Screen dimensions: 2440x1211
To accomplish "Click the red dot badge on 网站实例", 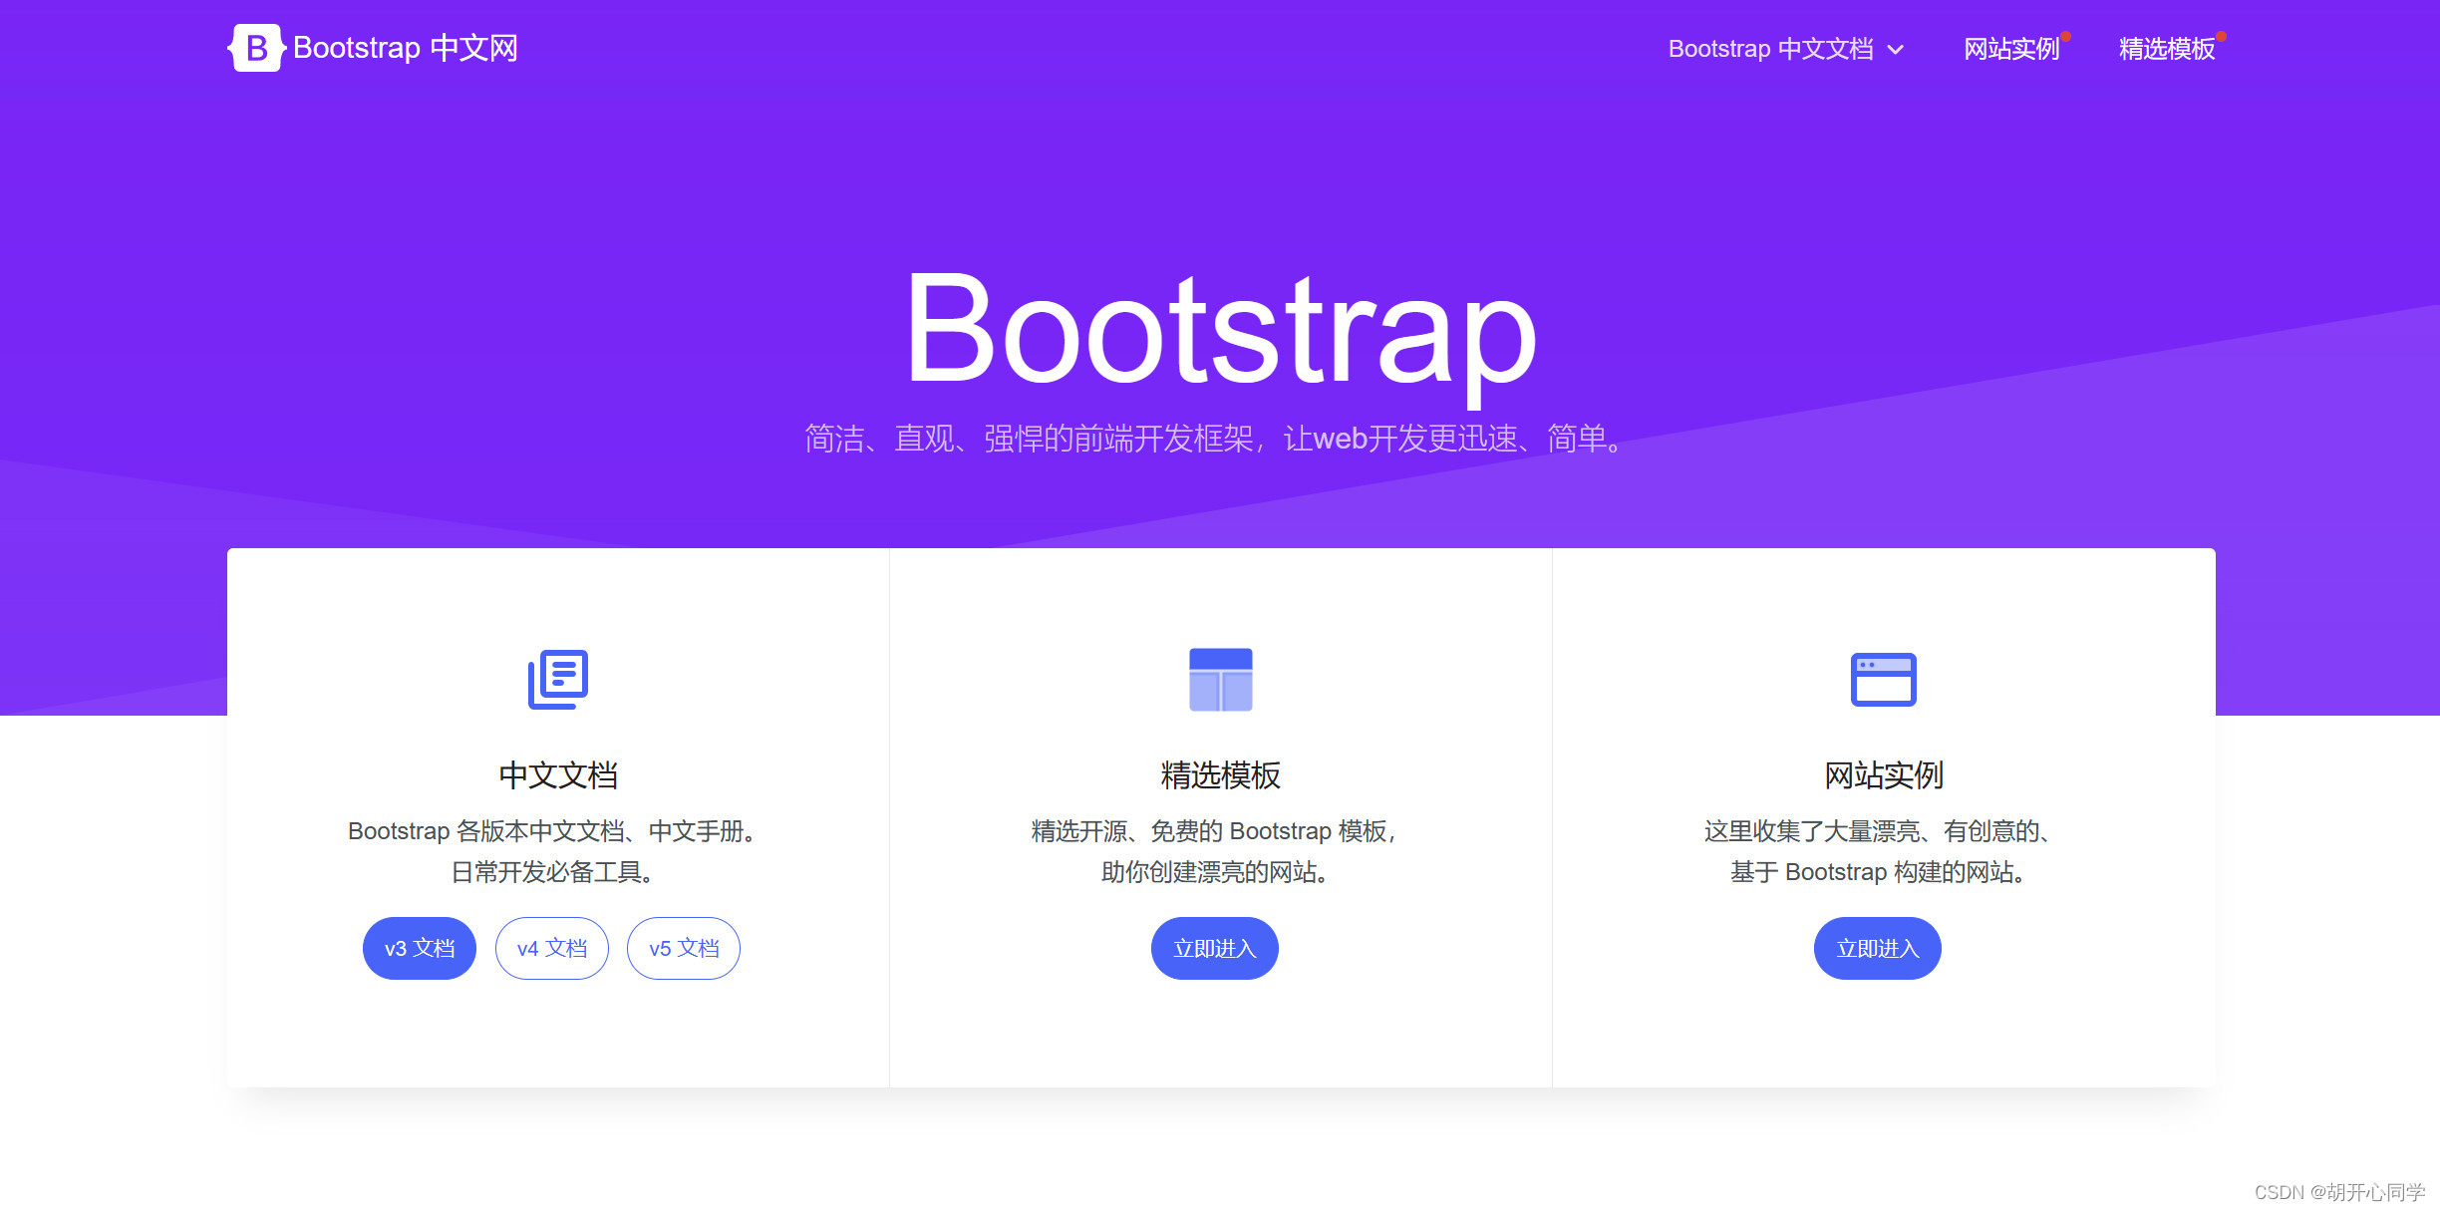I will 2066,37.
